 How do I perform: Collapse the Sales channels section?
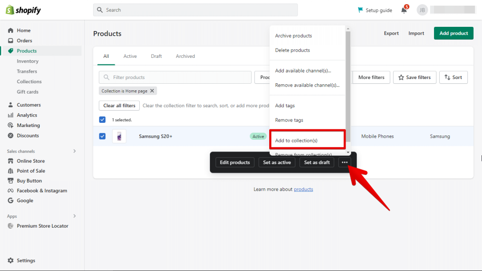point(74,151)
